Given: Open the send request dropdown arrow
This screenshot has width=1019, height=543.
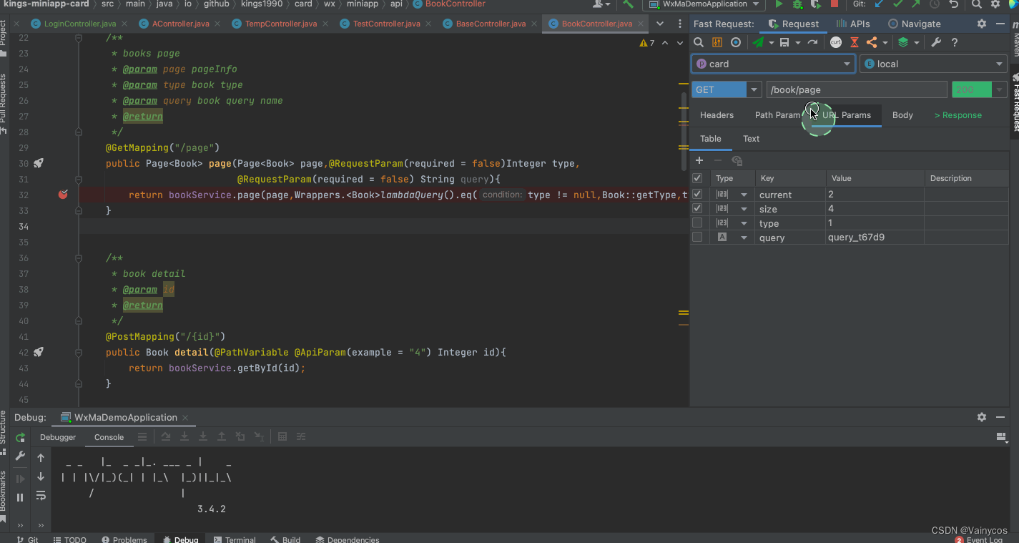Looking at the screenshot, I should (x=771, y=43).
